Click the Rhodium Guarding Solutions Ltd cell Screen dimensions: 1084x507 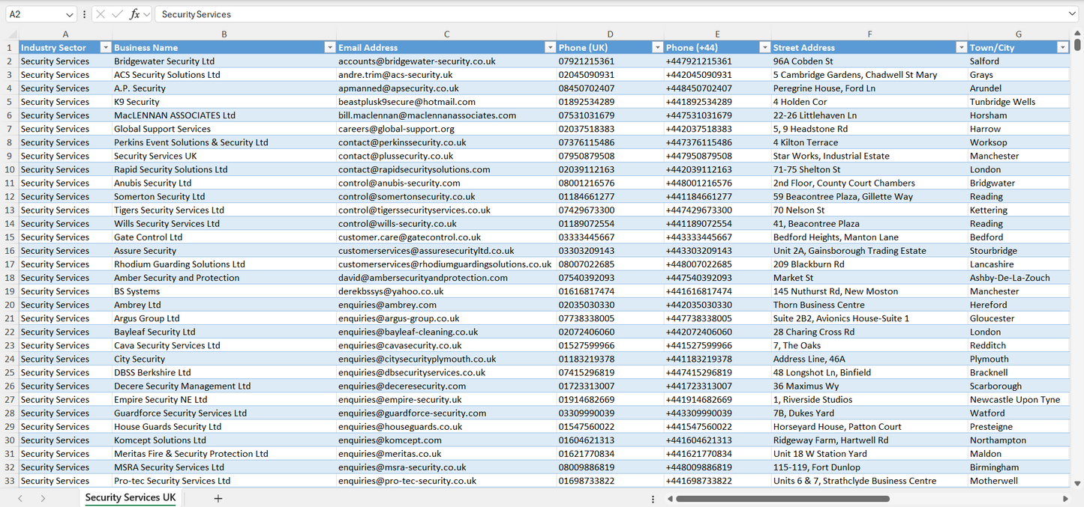click(x=224, y=264)
